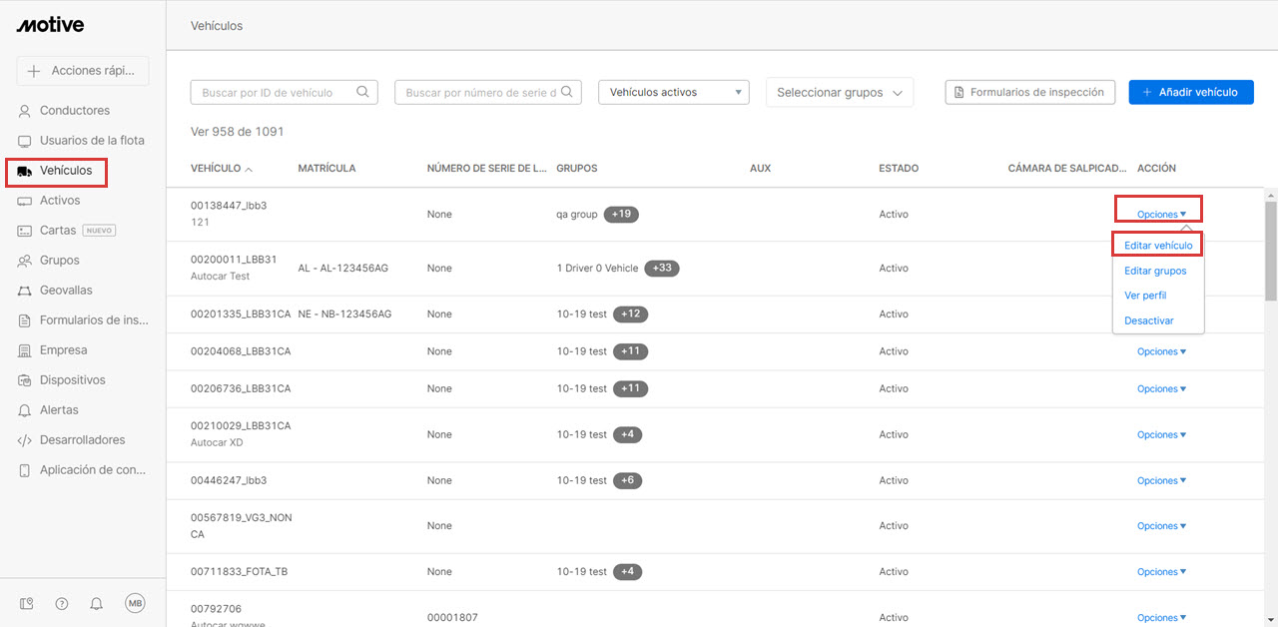The image size is (1278, 627).
Task: Click the +19 groups badge for qa group
Action: coord(621,214)
